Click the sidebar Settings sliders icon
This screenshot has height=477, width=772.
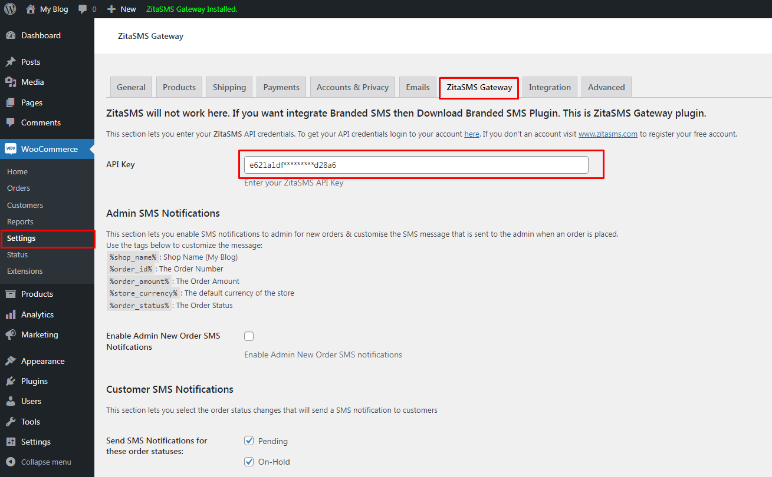11,442
